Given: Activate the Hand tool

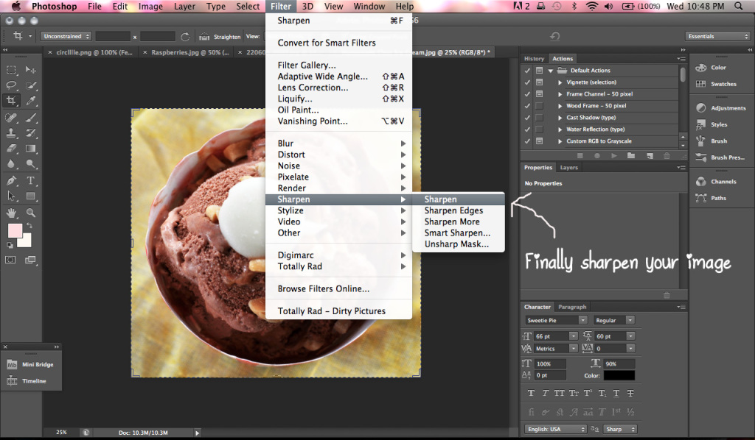Looking at the screenshot, I should pos(12,213).
